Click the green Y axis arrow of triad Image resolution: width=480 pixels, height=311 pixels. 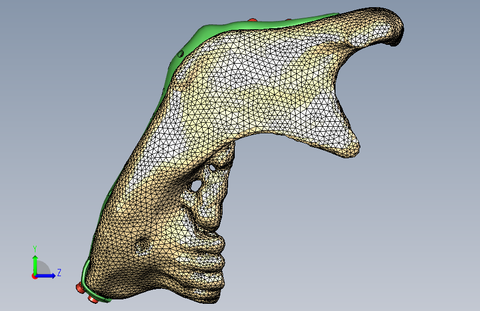pyautogui.click(x=35, y=265)
